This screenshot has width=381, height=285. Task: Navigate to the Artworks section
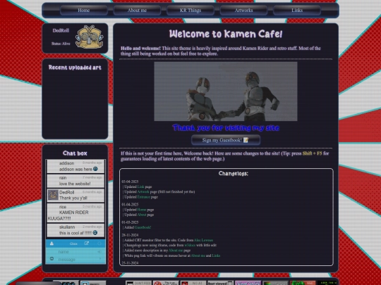click(x=243, y=10)
